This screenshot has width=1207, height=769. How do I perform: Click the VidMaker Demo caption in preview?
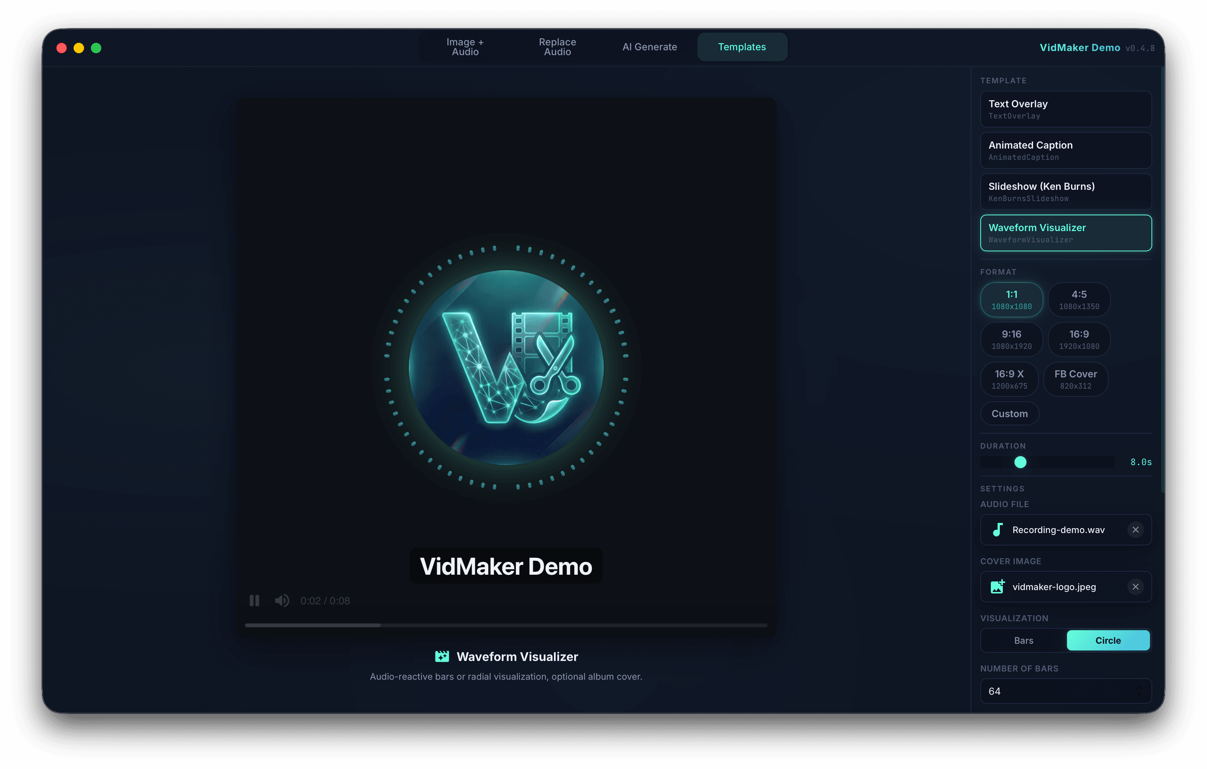coord(506,566)
